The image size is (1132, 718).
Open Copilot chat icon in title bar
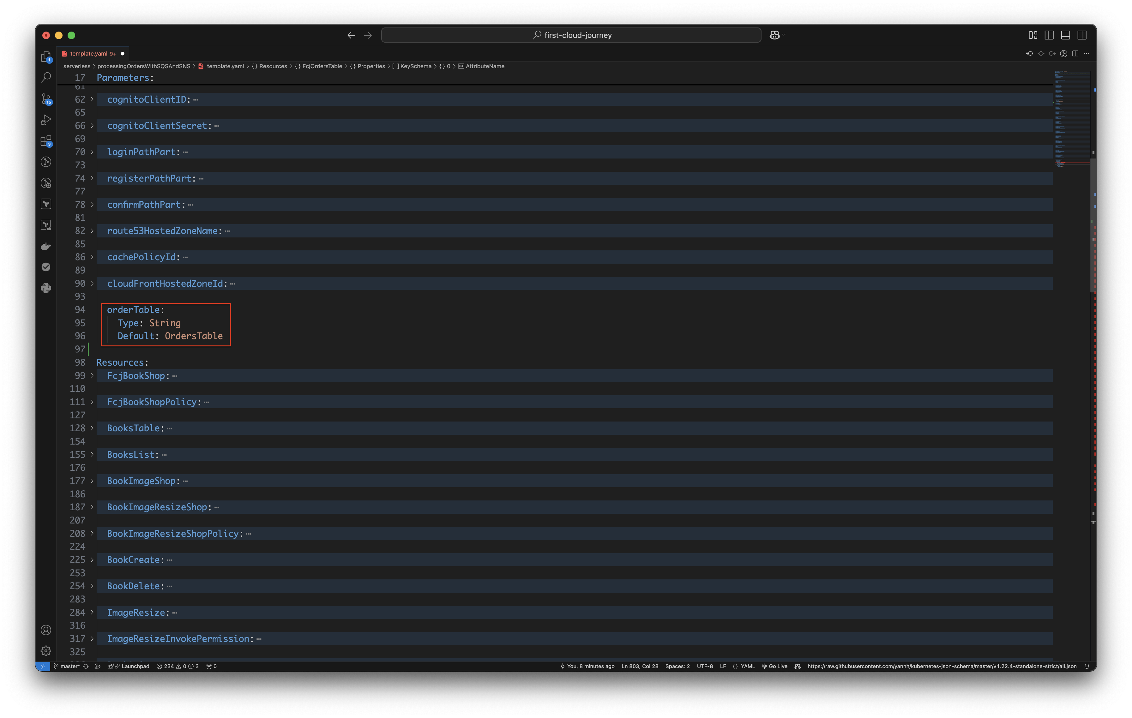774,35
